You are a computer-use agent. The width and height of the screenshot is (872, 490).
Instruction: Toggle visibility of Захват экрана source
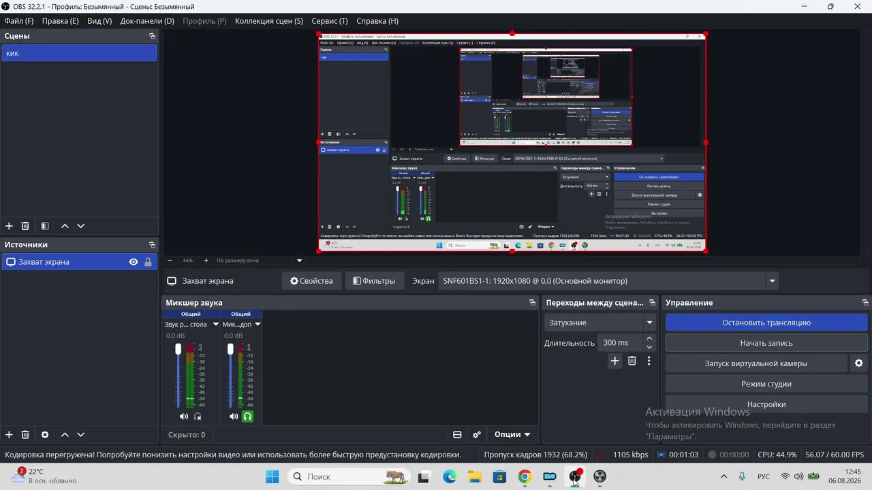[134, 262]
